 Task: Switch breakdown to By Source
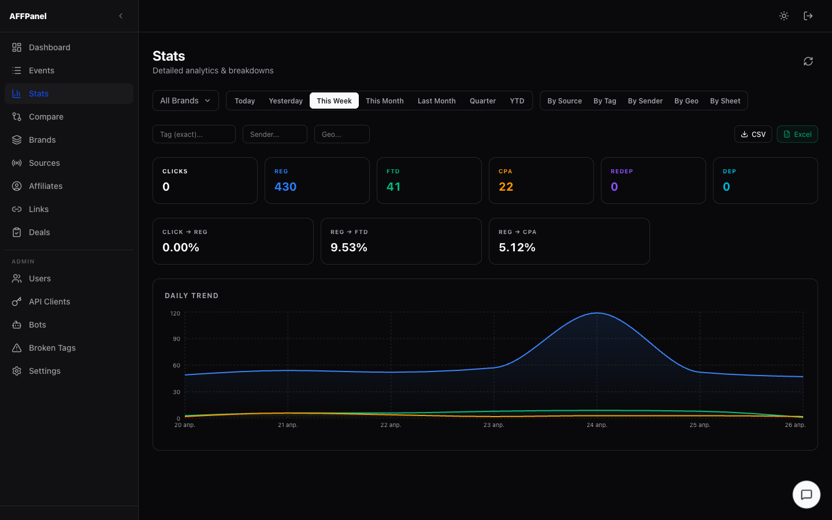coord(564,100)
